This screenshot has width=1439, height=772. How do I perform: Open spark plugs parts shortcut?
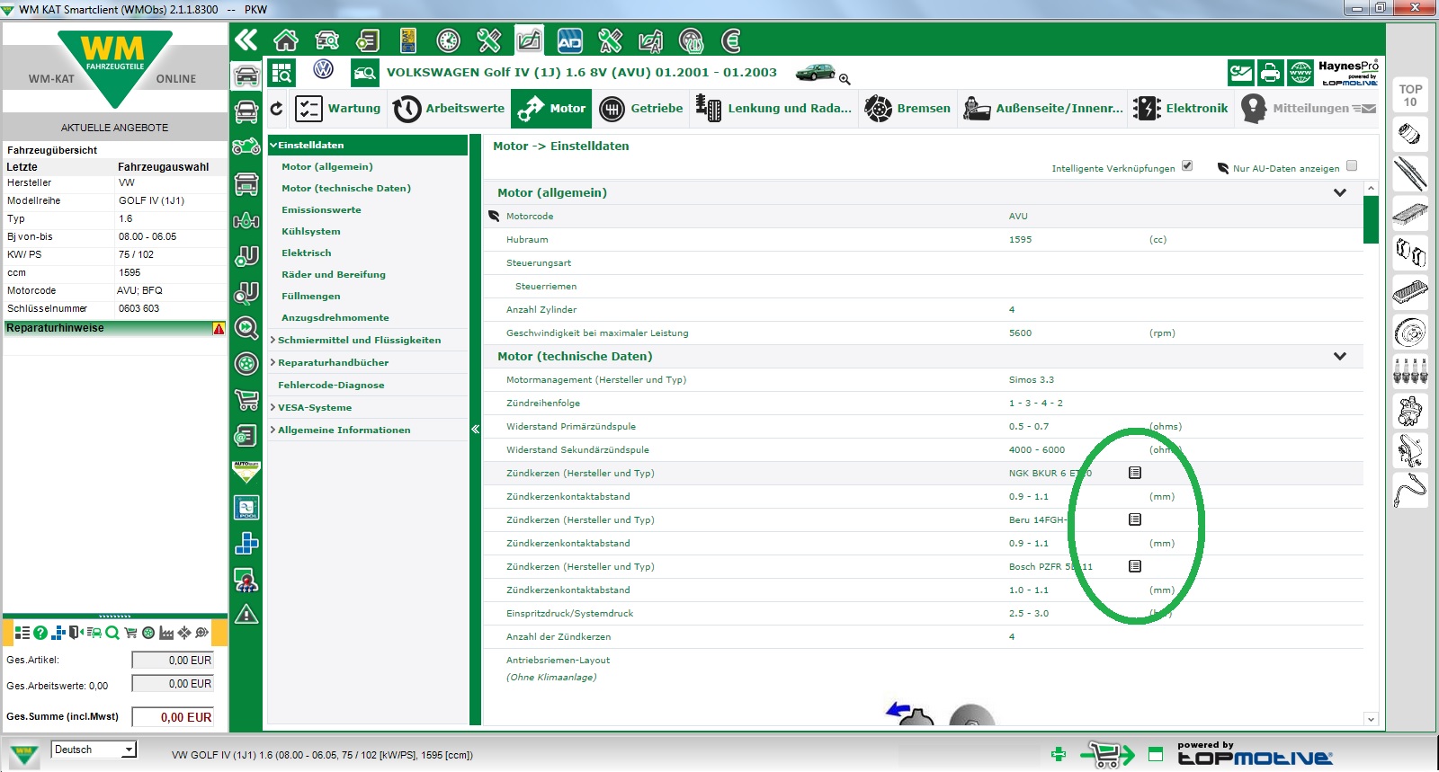1410,370
